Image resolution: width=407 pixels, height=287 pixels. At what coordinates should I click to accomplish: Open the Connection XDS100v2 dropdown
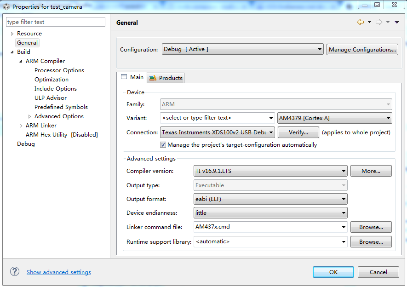tap(217, 132)
